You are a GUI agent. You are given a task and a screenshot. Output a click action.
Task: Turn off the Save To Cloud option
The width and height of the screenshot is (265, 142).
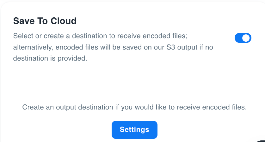click(x=243, y=38)
